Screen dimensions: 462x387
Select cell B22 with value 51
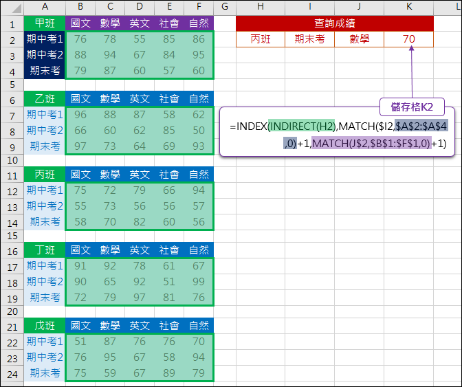pos(80,342)
